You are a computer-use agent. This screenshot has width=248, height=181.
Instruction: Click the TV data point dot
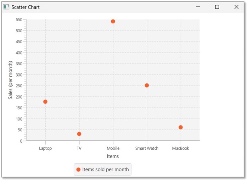[x=79, y=134]
